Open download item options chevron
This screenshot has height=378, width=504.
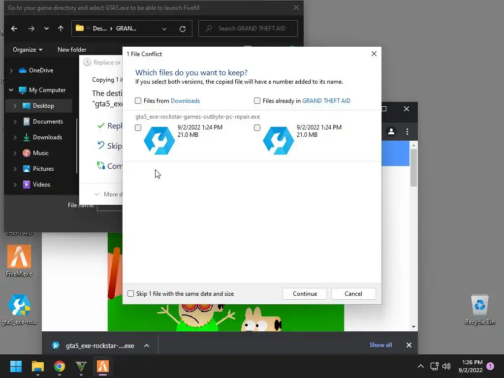(147, 346)
